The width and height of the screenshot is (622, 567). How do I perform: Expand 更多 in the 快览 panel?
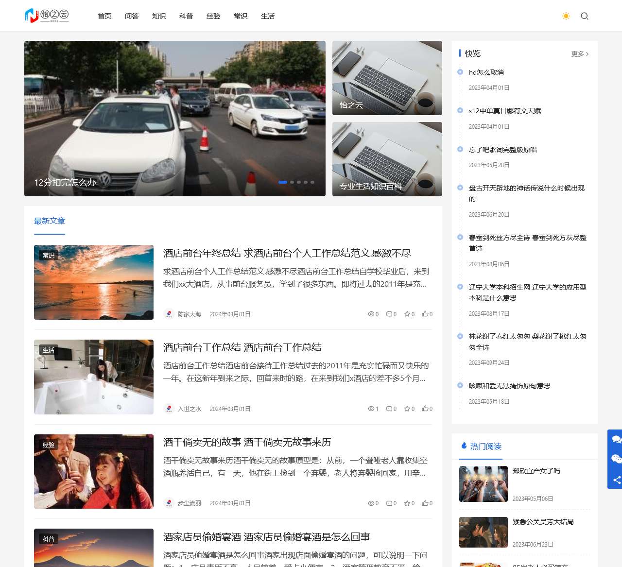point(580,54)
